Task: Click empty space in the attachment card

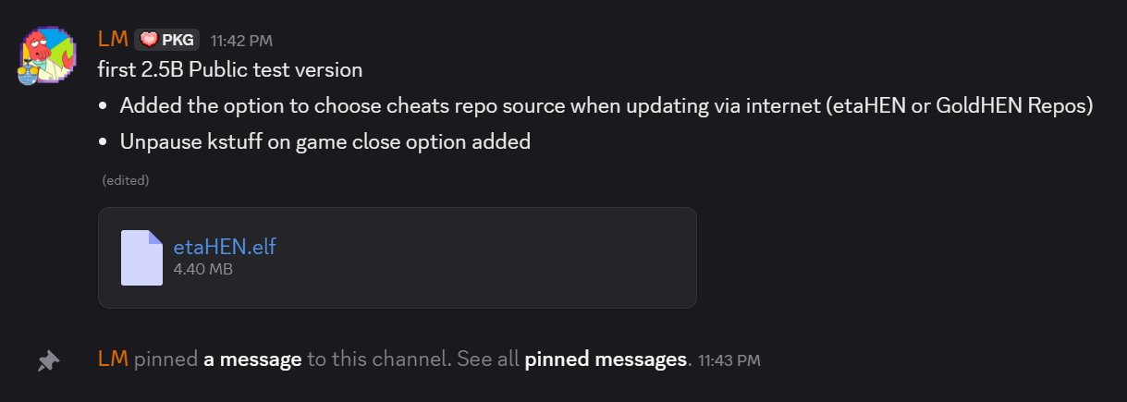Action: click(x=508, y=258)
